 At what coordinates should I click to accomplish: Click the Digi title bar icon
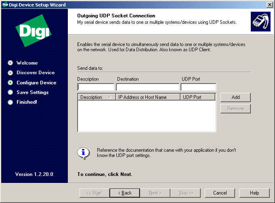click(x=4, y=4)
